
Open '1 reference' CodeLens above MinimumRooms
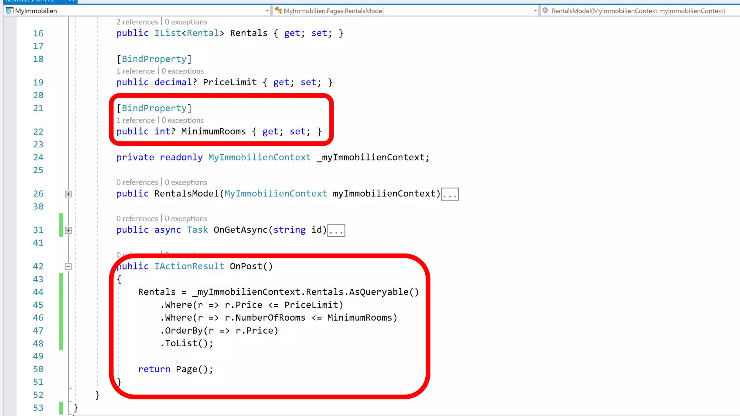coord(135,120)
